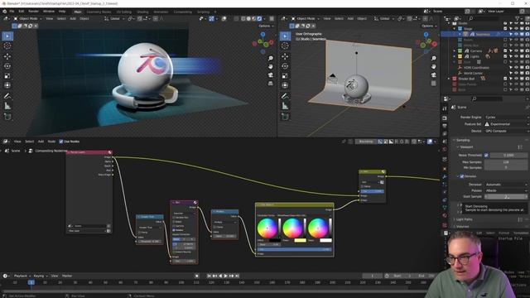Switch left viewport to rendered shading
Viewport: 530px width, 298px height.
coord(259,18)
